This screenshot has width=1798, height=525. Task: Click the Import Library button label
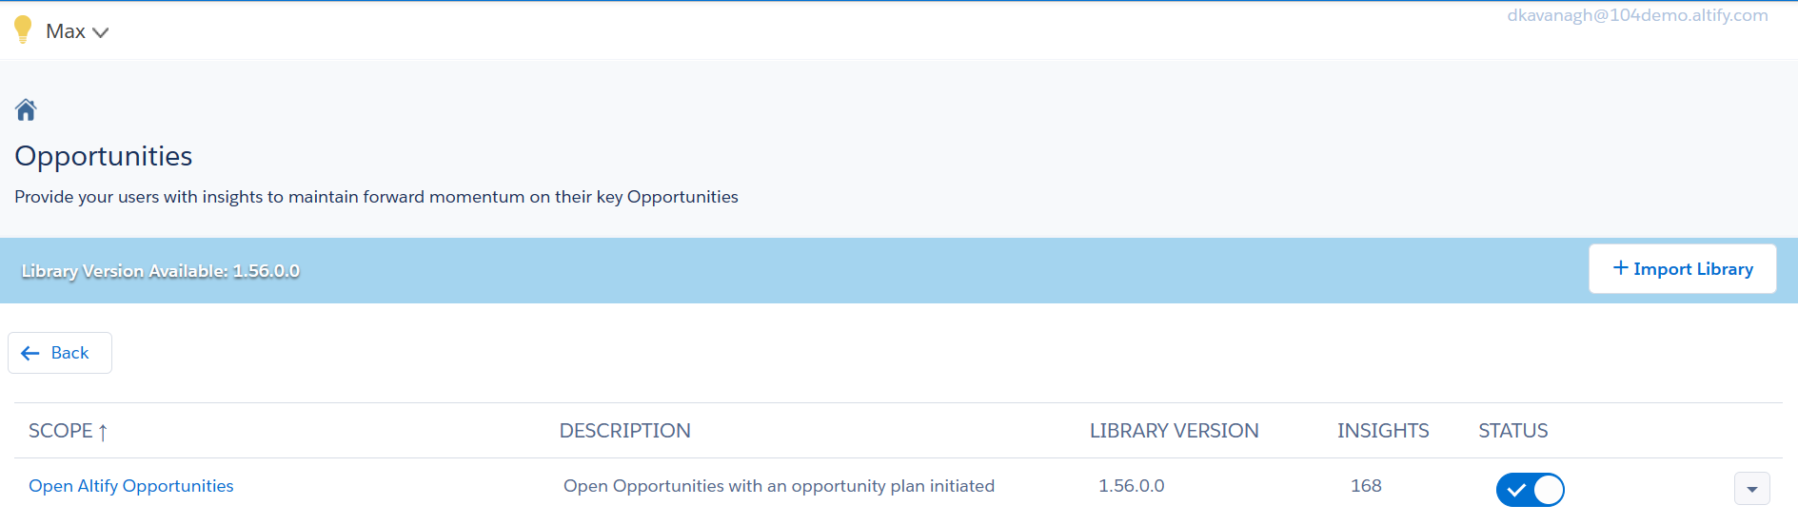(1692, 269)
